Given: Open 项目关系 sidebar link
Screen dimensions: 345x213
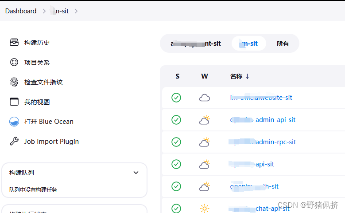Looking at the screenshot, I should pos(37,63).
